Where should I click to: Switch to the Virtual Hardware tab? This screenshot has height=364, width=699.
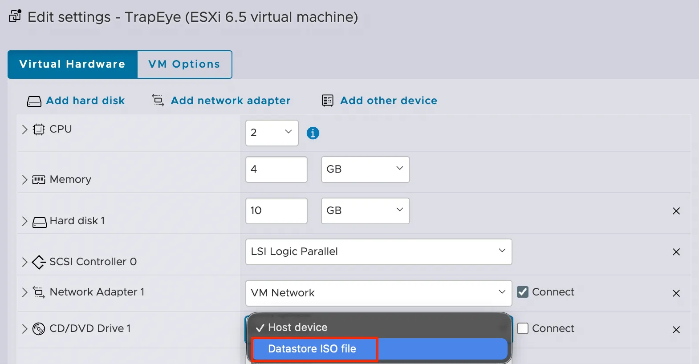point(73,65)
